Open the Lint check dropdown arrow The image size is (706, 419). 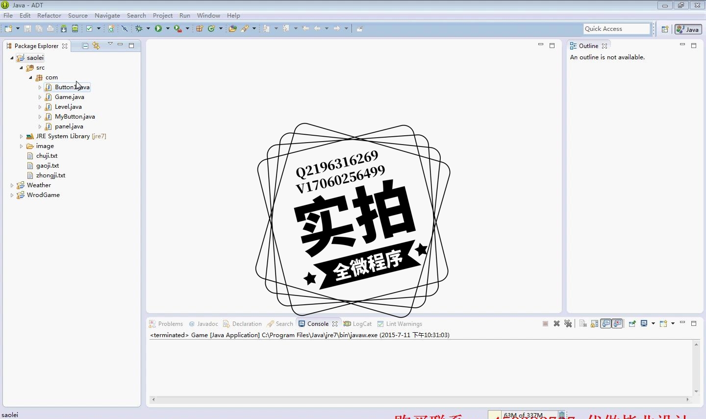point(99,29)
